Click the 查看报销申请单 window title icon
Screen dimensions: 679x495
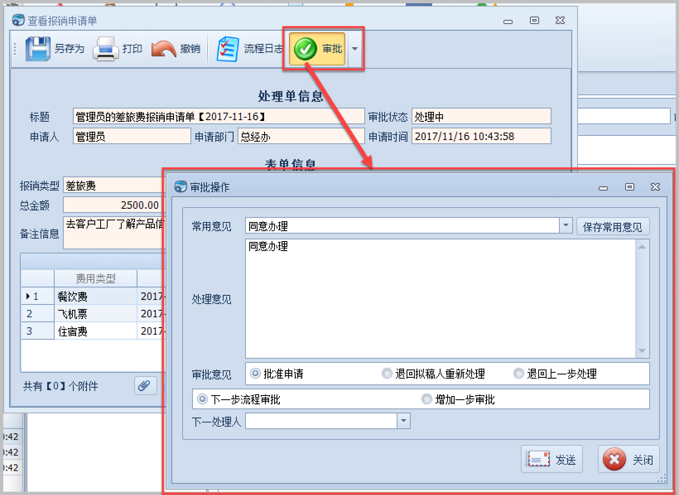(18, 20)
